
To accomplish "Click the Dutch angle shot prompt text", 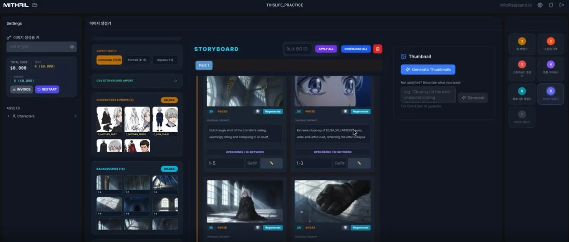I will click(245, 134).
